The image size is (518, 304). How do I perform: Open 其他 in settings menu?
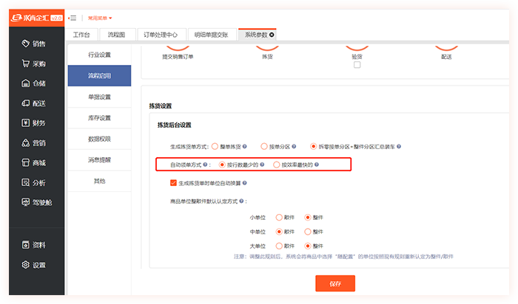coord(99,182)
